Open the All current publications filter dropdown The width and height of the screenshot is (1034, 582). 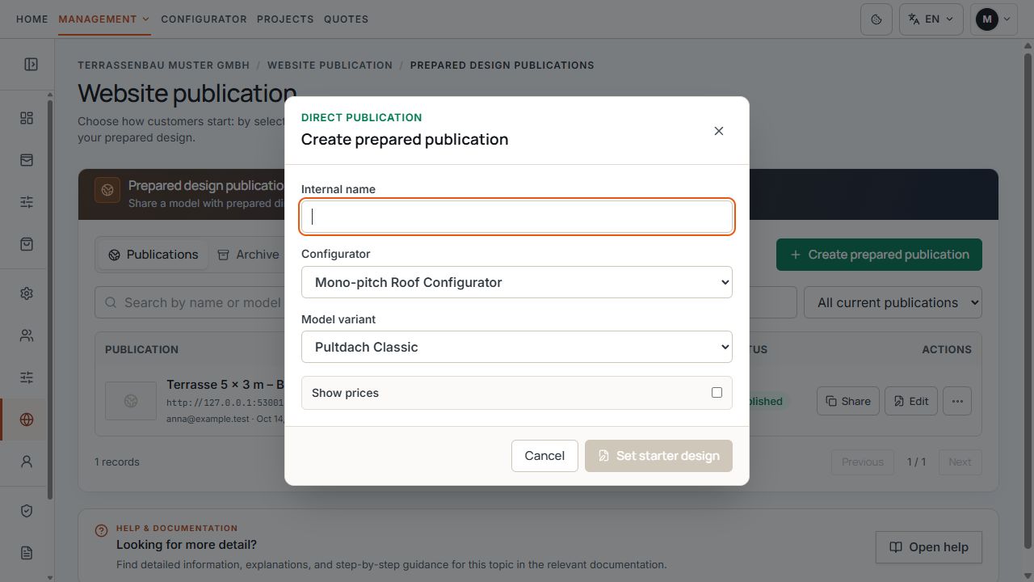(x=893, y=302)
